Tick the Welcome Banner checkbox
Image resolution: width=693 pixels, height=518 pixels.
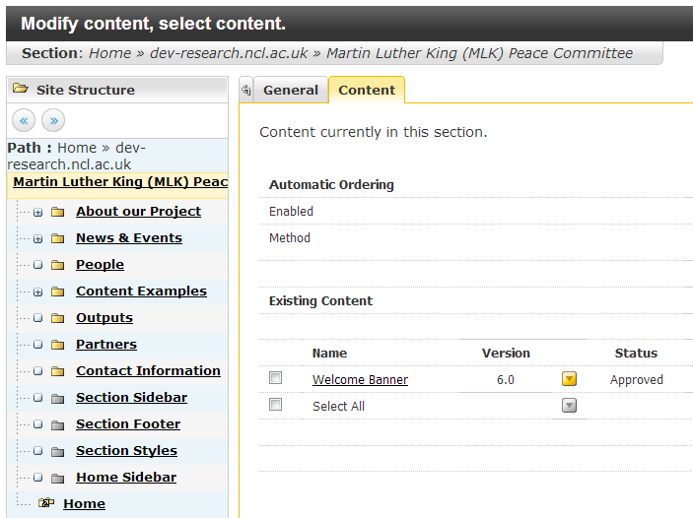(276, 378)
